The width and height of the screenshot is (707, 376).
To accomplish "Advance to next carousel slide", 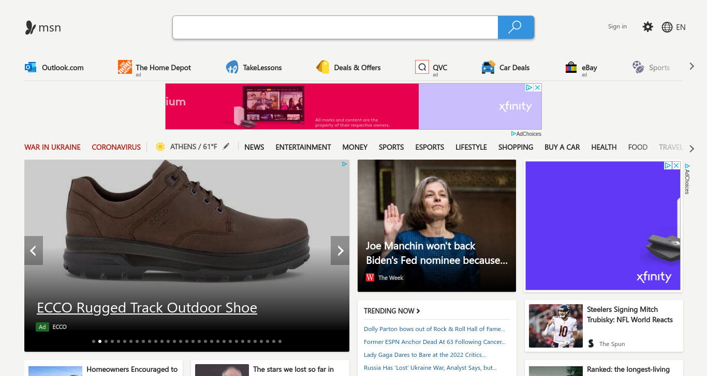I will pos(340,250).
